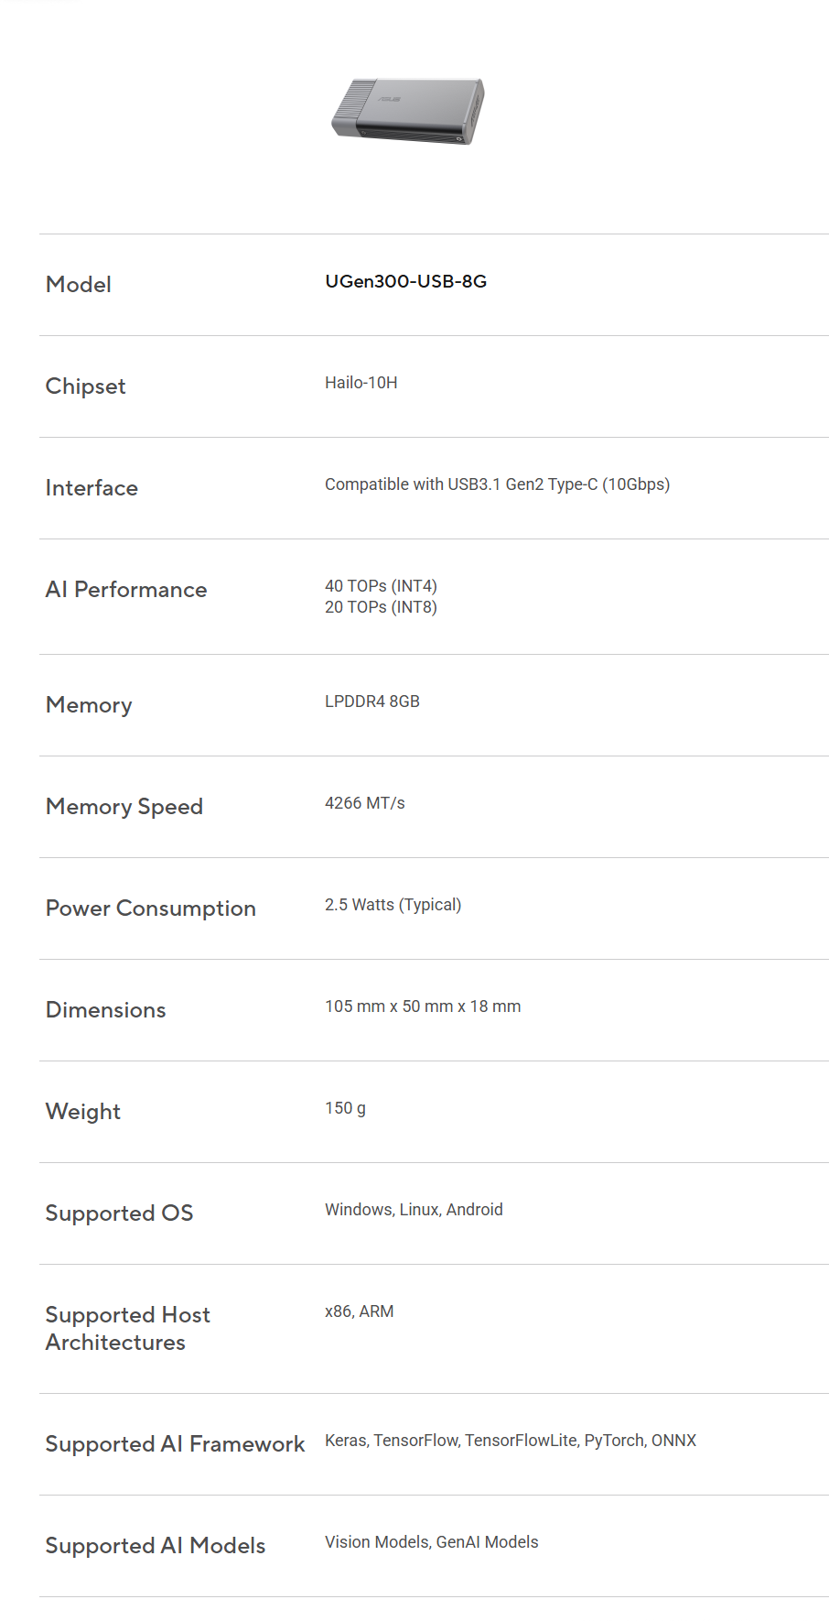Click the Memory Speed label
The height and width of the screenshot is (1621, 829).
pos(124,807)
